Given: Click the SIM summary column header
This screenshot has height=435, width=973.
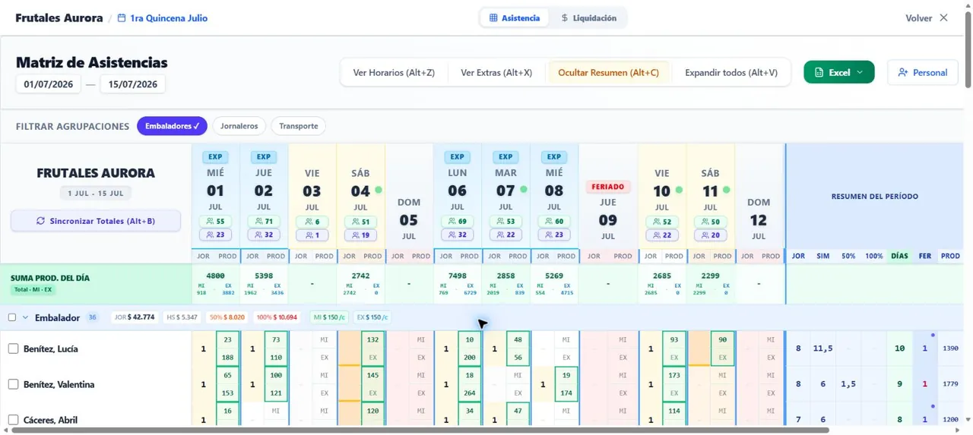Looking at the screenshot, I should pos(823,257).
